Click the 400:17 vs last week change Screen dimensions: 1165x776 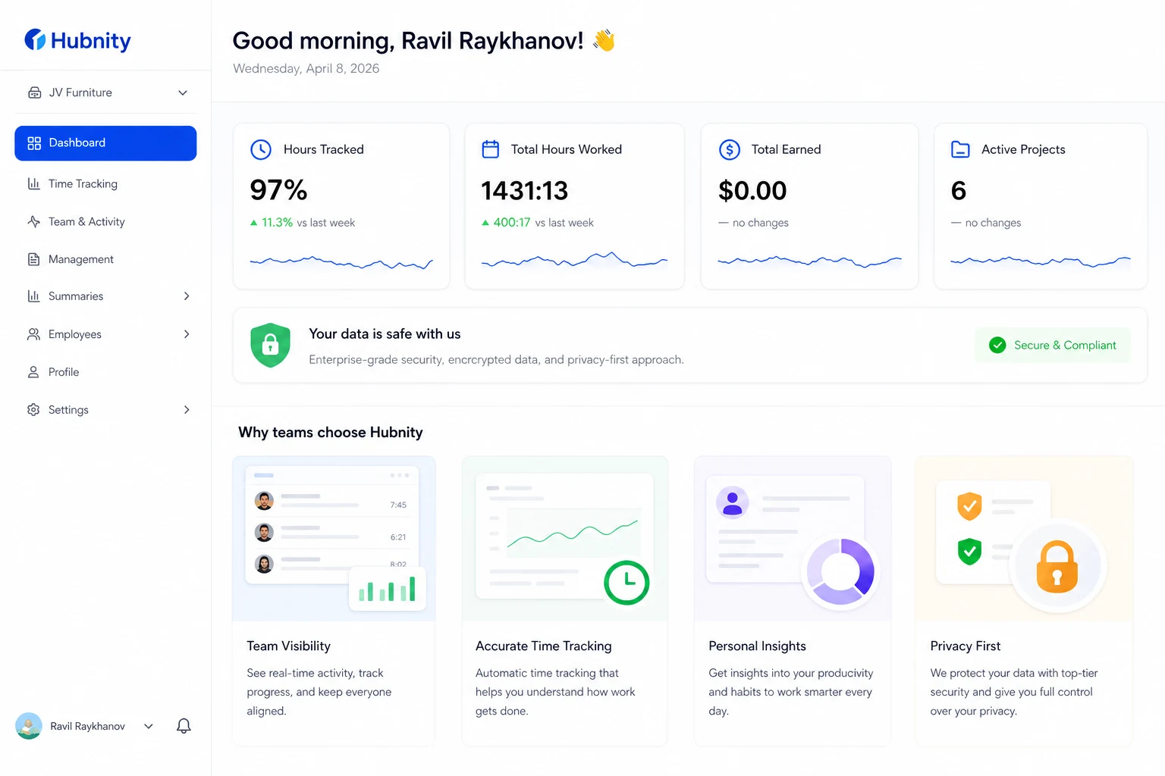click(x=538, y=223)
